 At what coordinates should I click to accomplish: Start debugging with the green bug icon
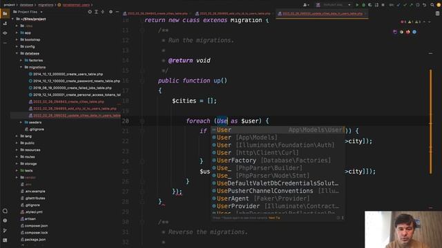364,5
